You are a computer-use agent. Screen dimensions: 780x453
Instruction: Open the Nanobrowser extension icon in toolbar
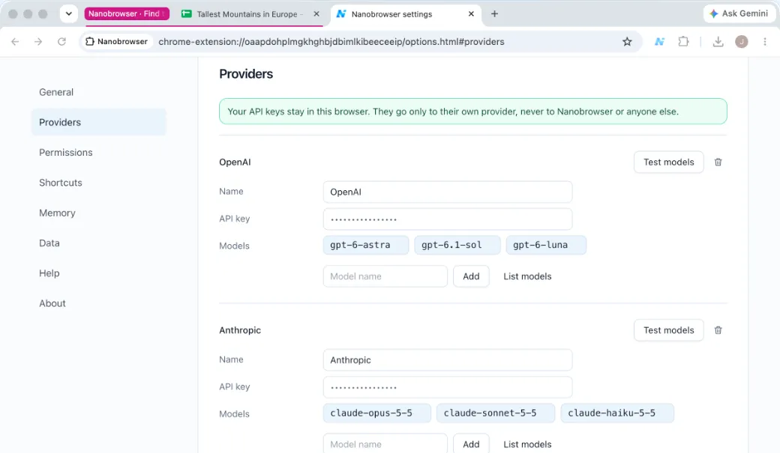coord(659,42)
